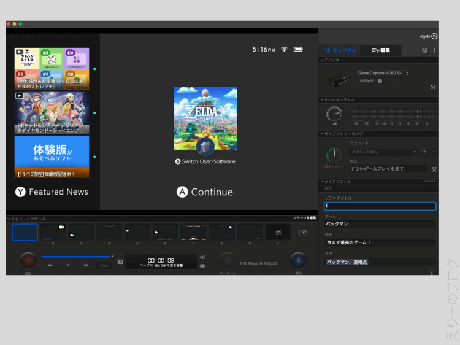
Task: Click the recording progress slider bar
Action: coord(77,257)
